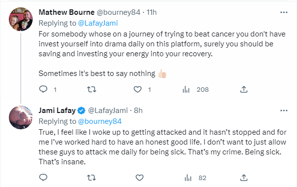Viewport: 297px width, 187px height.
Task: Like Jami Lafay's tweet
Action: (x=139, y=178)
